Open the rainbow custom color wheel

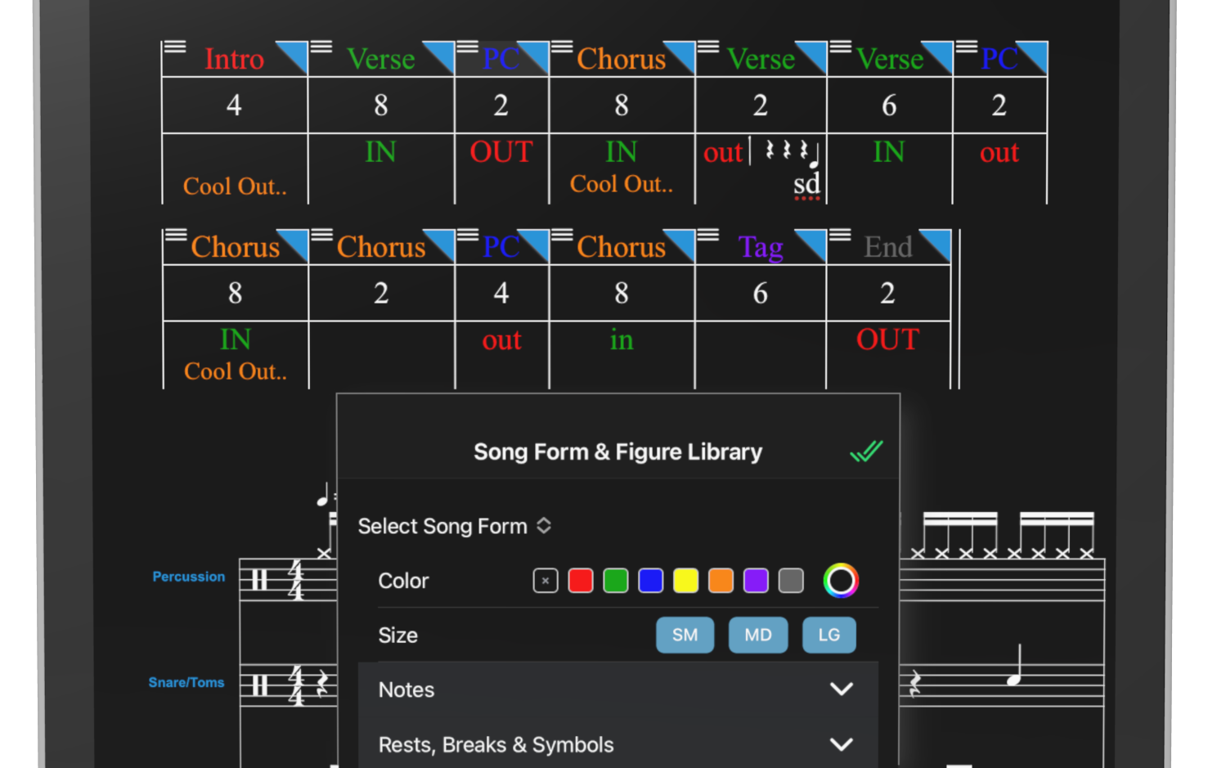pyautogui.click(x=840, y=581)
